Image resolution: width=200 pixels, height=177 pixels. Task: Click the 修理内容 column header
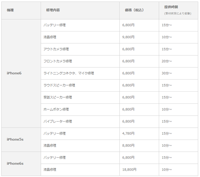tap(80, 10)
